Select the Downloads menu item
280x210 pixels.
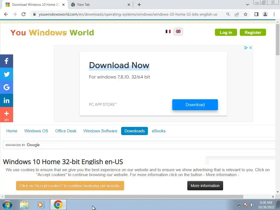point(135,131)
